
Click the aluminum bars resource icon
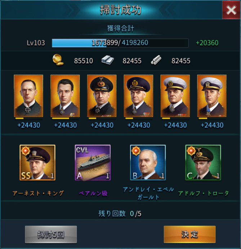156,60
